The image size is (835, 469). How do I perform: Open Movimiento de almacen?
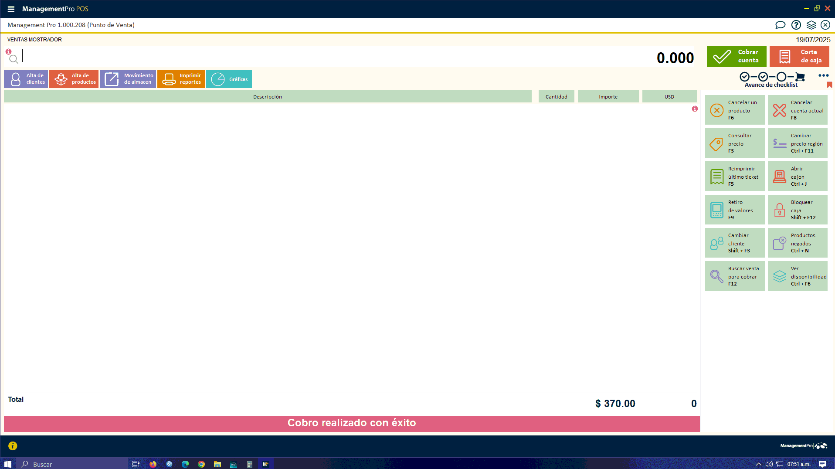point(128,79)
